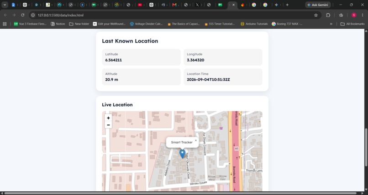Click the Idiroko Estate map label

click(x=198, y=183)
